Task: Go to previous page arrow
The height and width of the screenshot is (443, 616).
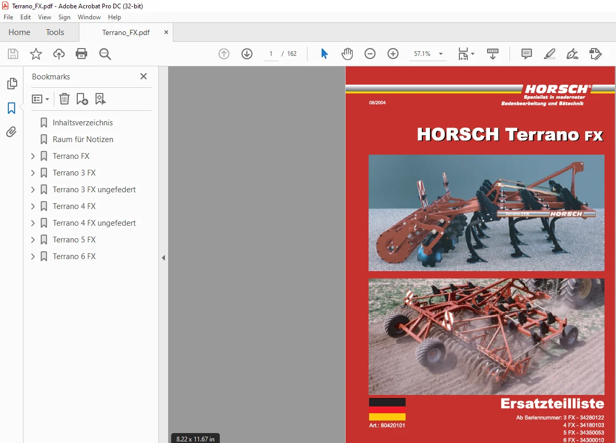Action: coord(224,54)
